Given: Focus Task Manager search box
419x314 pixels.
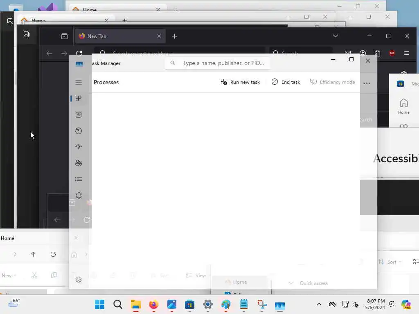Looking at the screenshot, I should point(217,63).
